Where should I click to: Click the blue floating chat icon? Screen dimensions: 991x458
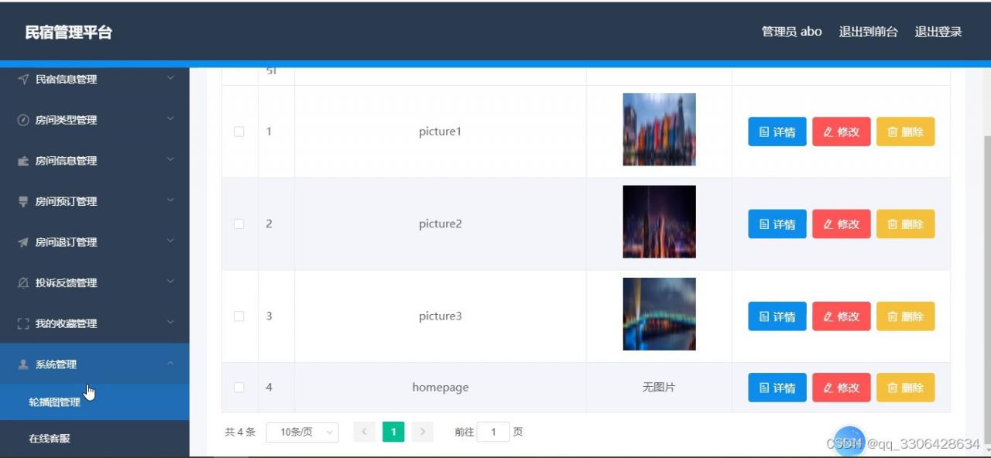[x=849, y=441]
